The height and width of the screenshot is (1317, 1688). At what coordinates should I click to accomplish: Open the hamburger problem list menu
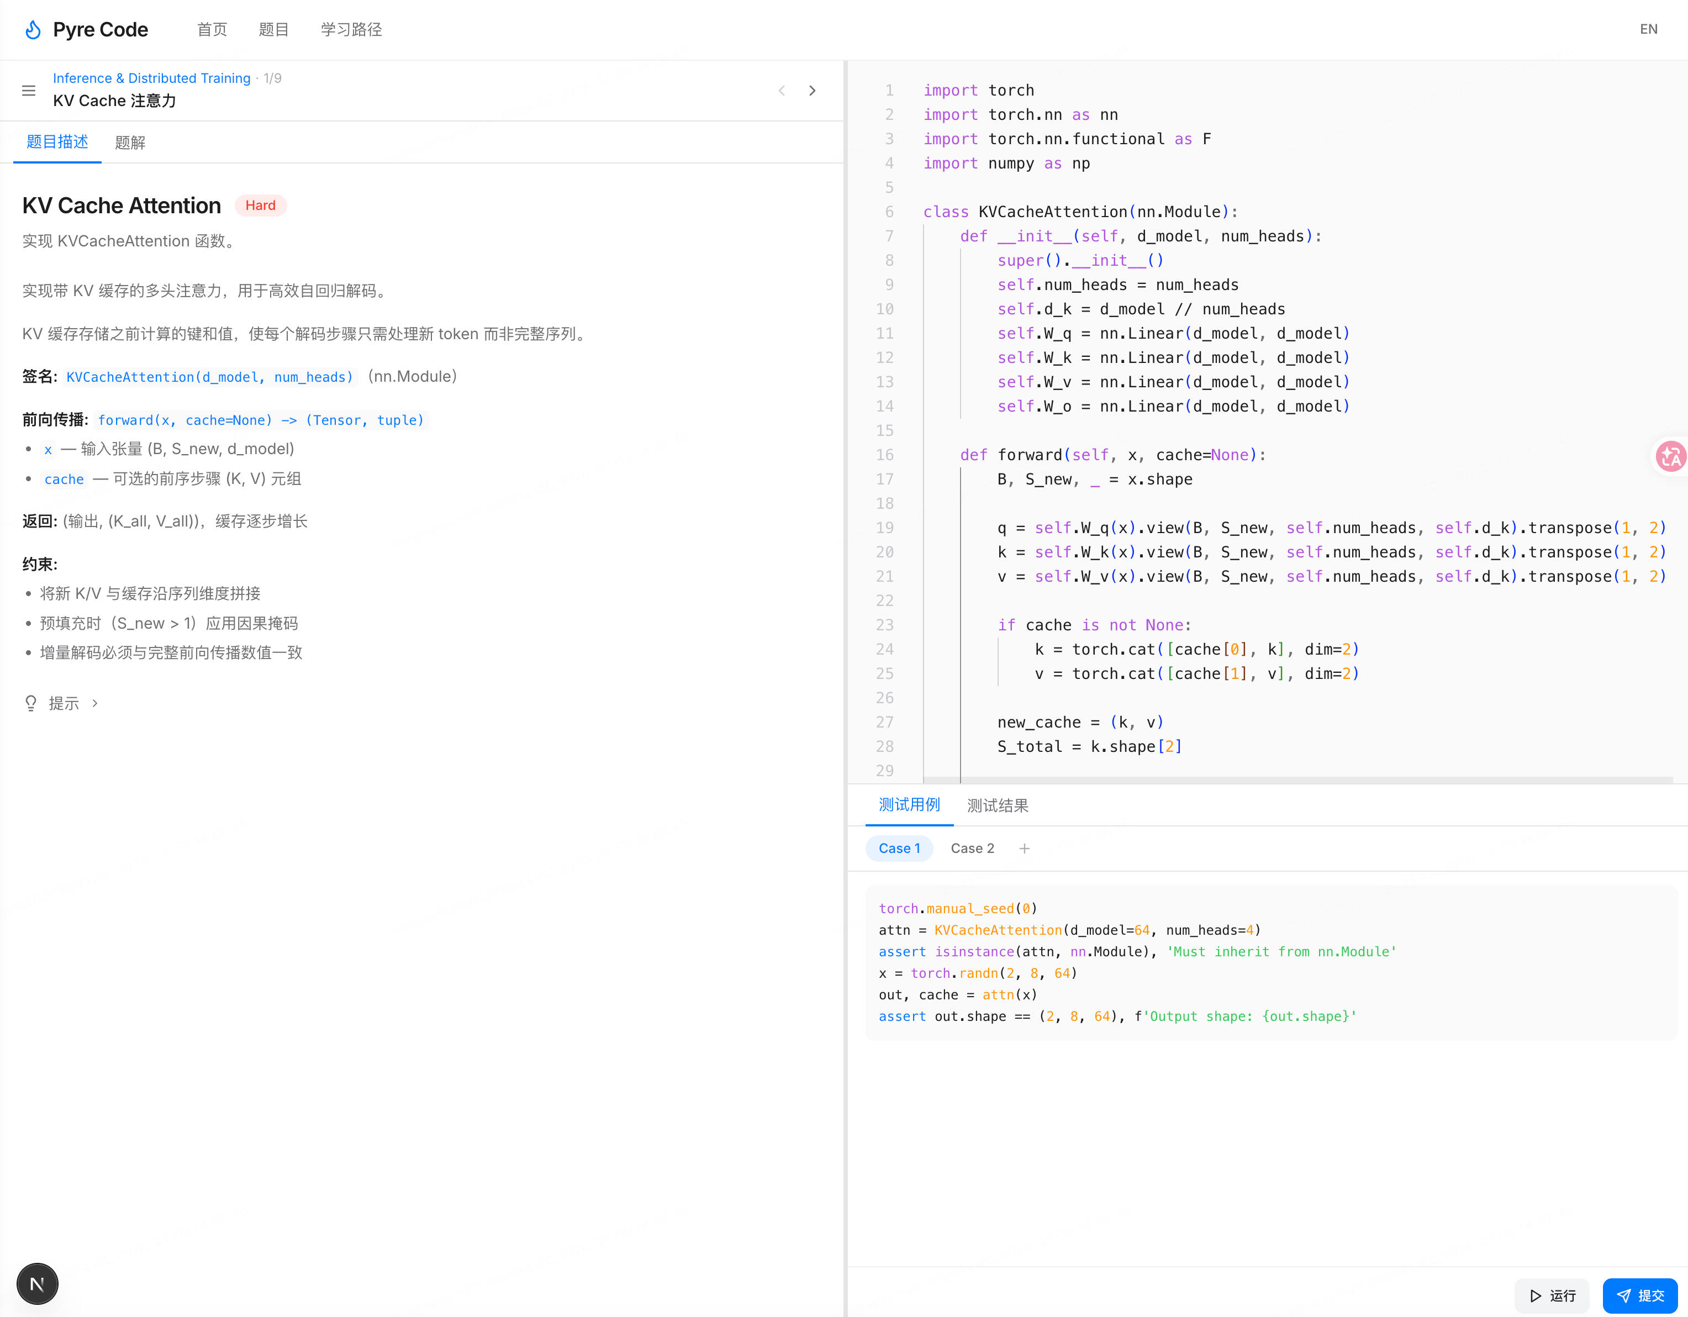(29, 91)
